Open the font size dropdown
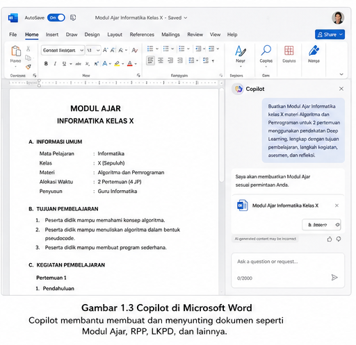Viewport: 356px width, 345px height. coord(98,50)
